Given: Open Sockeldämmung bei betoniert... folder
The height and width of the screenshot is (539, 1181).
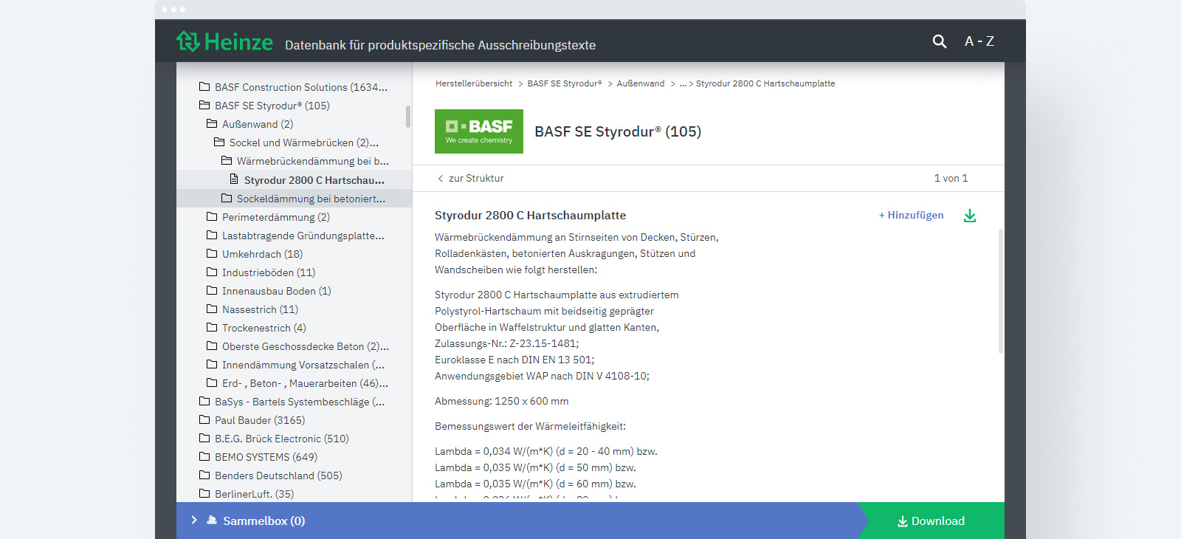Looking at the screenshot, I should (303, 199).
